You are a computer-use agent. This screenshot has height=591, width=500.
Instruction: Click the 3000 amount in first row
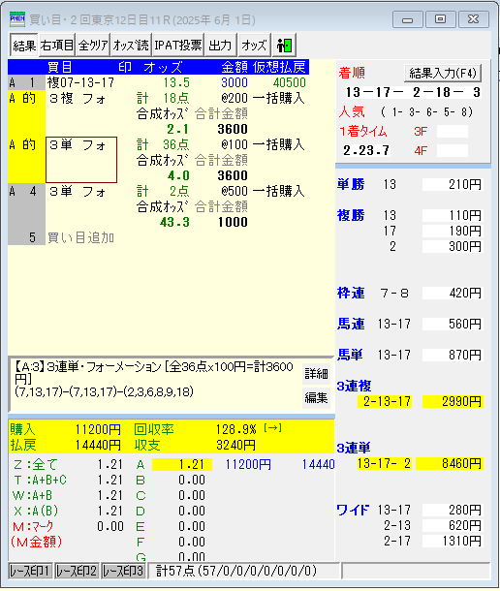[x=234, y=82]
